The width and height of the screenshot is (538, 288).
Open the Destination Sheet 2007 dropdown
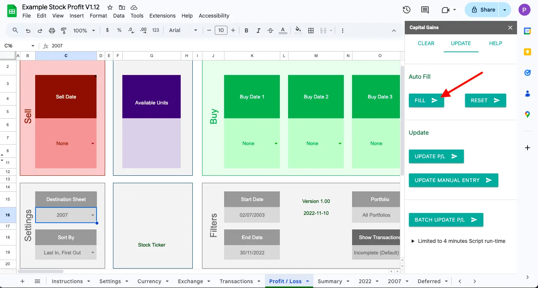coord(92,215)
